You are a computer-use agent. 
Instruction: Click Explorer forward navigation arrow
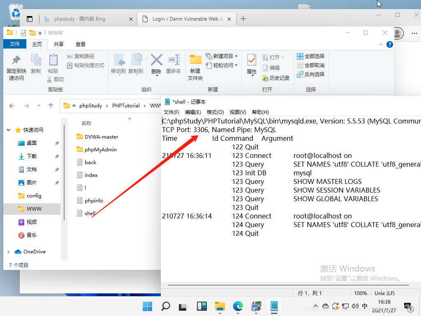[x=26, y=106]
